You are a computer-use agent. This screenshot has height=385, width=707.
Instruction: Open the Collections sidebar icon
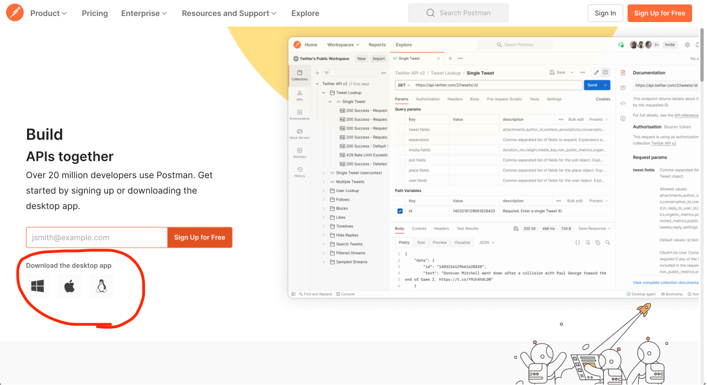(x=299, y=76)
